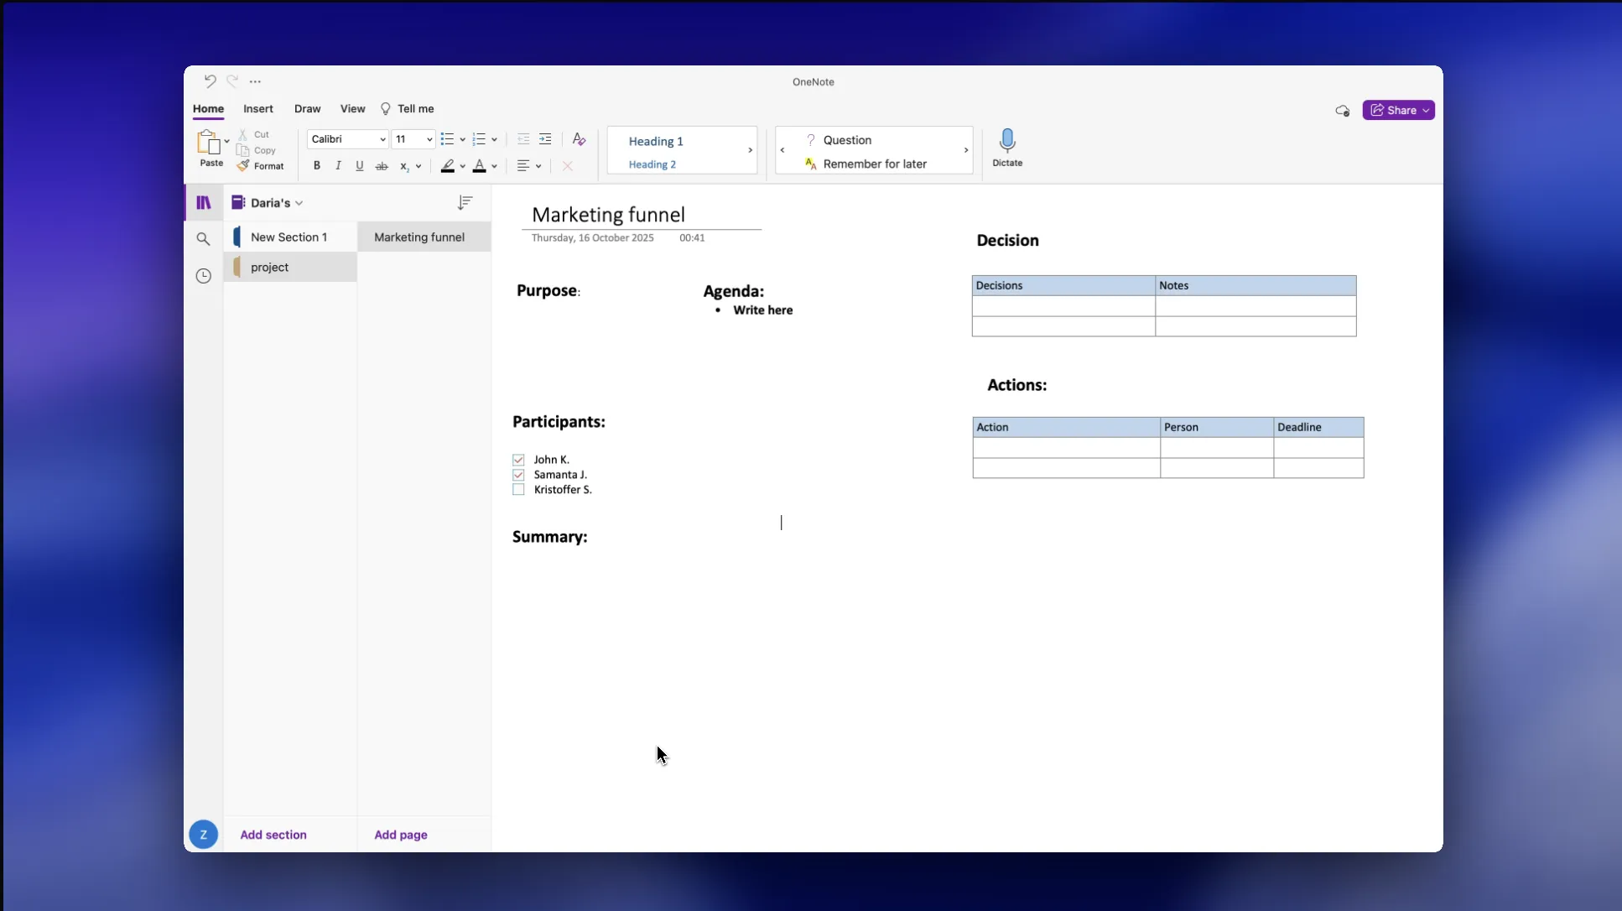The image size is (1622, 911).
Task: Open the search icon in the sidebar
Action: (x=203, y=238)
